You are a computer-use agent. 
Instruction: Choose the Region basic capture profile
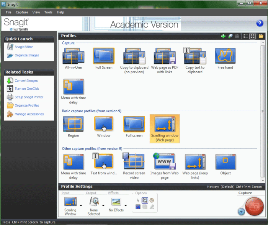[x=74, y=126]
